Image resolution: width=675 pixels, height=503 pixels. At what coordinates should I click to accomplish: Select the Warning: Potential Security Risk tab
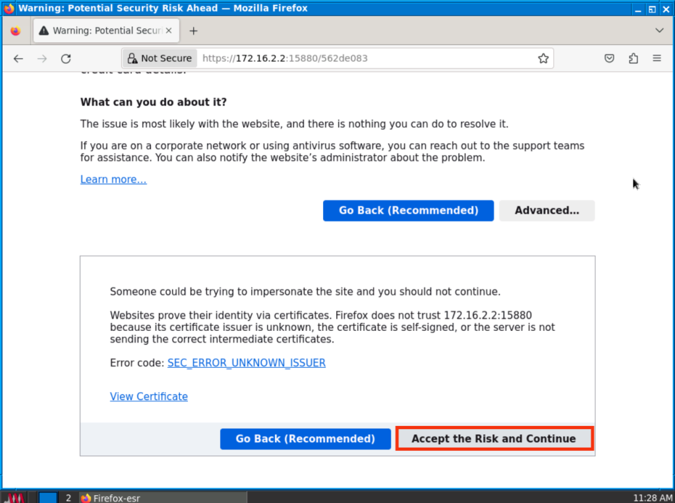point(99,31)
